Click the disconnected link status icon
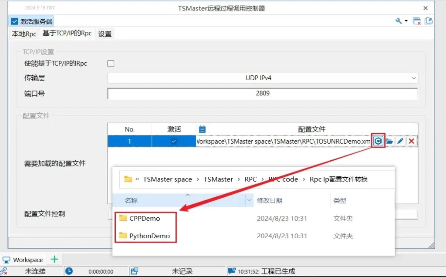Image resolution: width=446 pixels, height=277 pixels. [x=4, y=271]
